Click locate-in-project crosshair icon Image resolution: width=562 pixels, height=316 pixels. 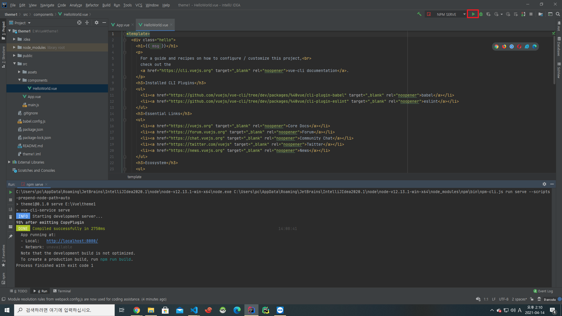pos(79,23)
